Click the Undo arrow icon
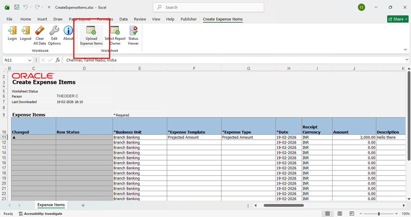Image resolution: width=411 pixels, height=217 pixels. click(x=25, y=7)
